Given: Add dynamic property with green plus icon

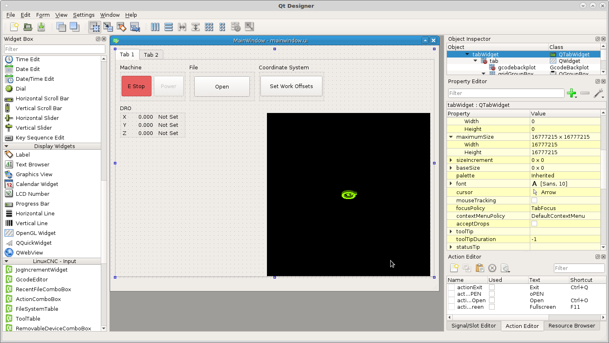Looking at the screenshot, I should (571, 93).
